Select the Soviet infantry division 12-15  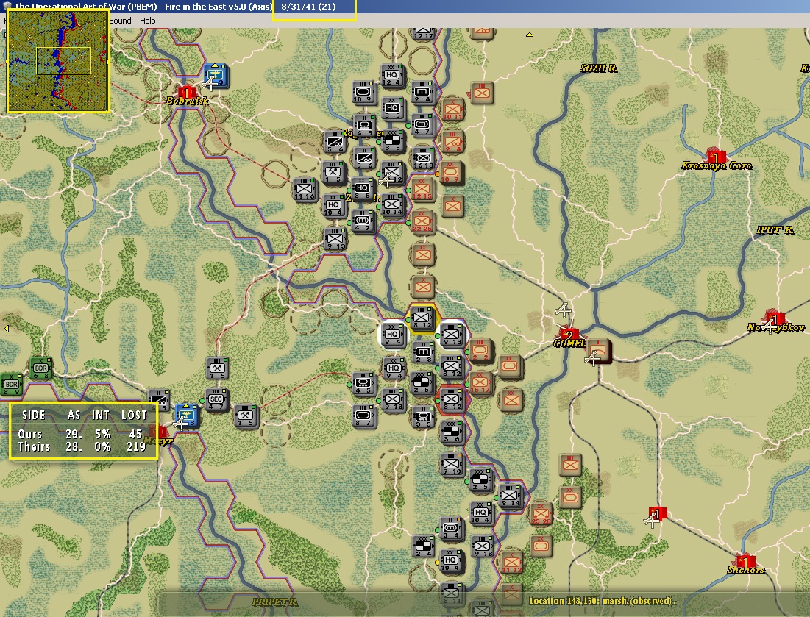point(422,190)
